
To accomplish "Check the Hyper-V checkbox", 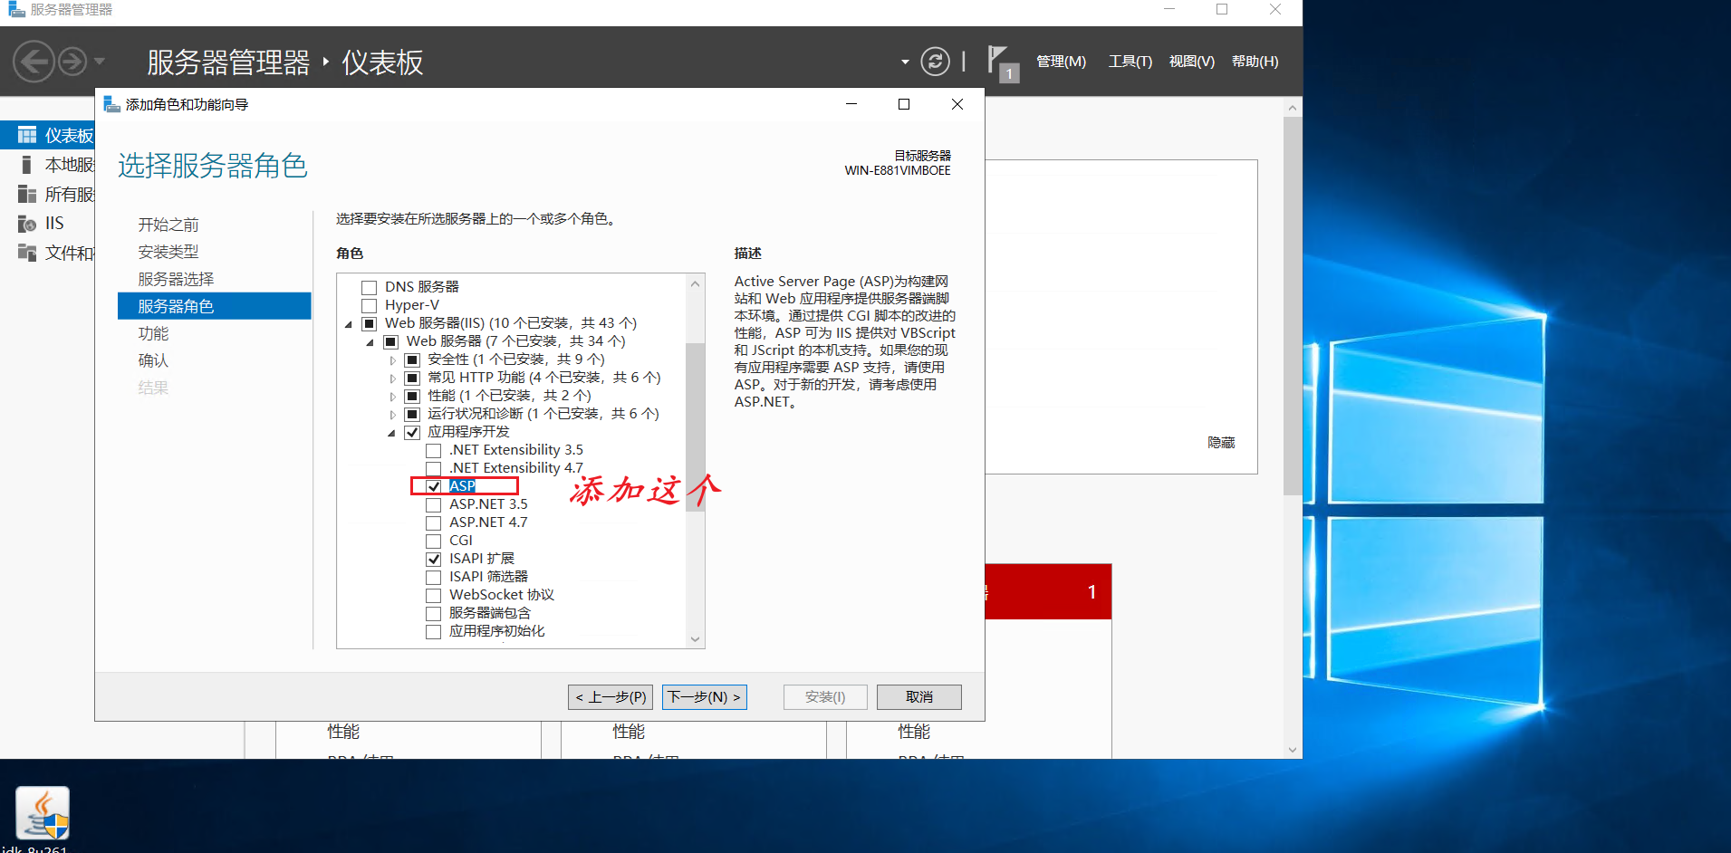I will point(370,306).
